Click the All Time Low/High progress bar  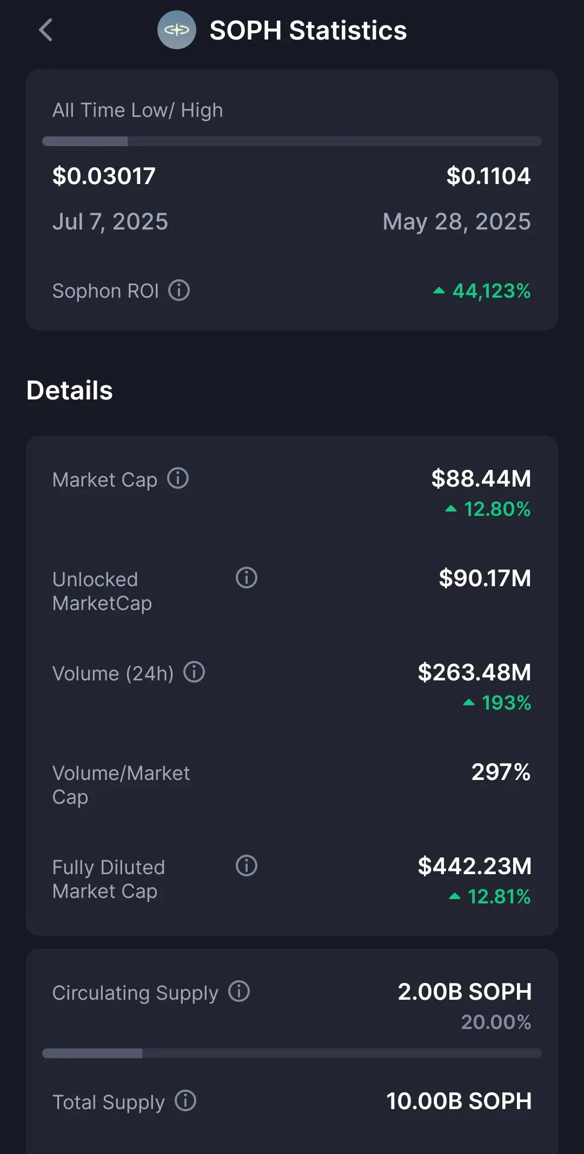pos(292,141)
